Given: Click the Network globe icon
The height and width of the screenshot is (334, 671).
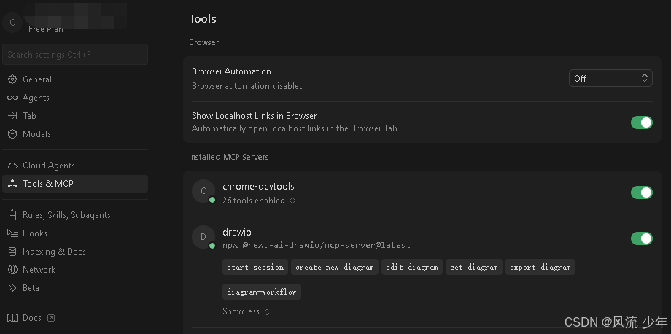Looking at the screenshot, I should tap(12, 270).
